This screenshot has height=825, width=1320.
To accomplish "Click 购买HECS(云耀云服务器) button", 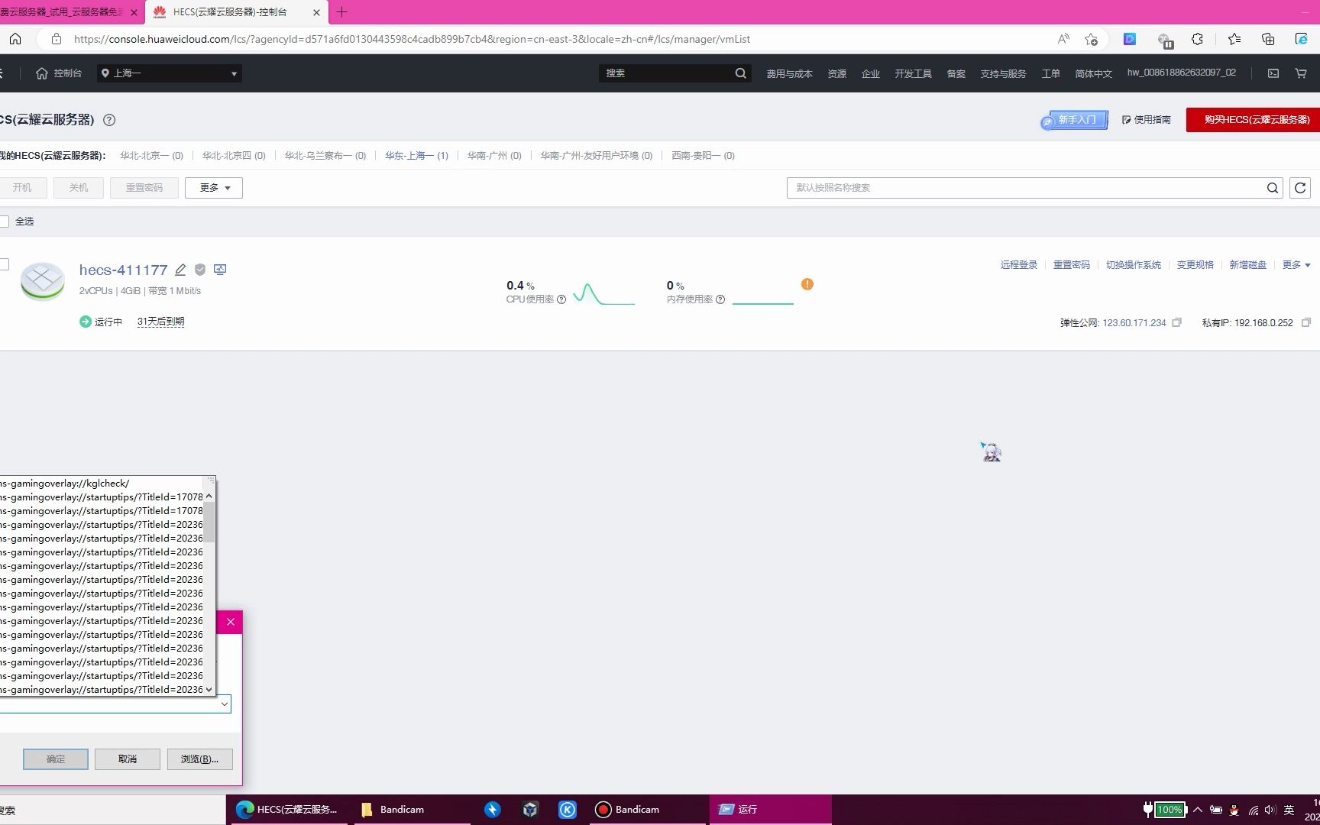I will [1250, 120].
